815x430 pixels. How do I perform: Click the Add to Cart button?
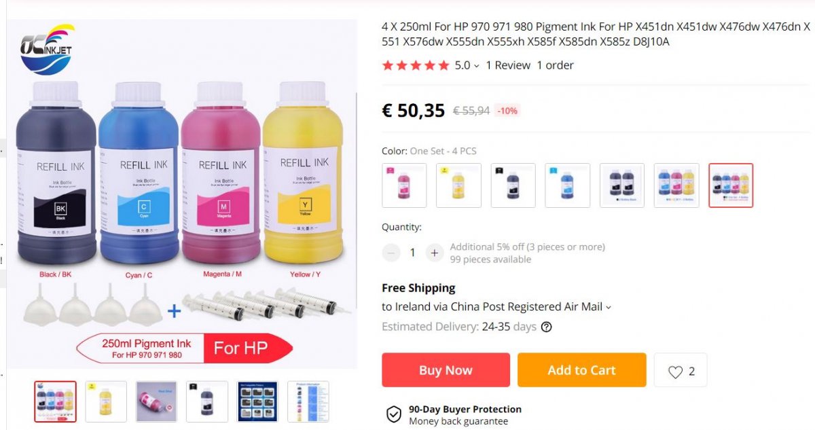point(581,370)
